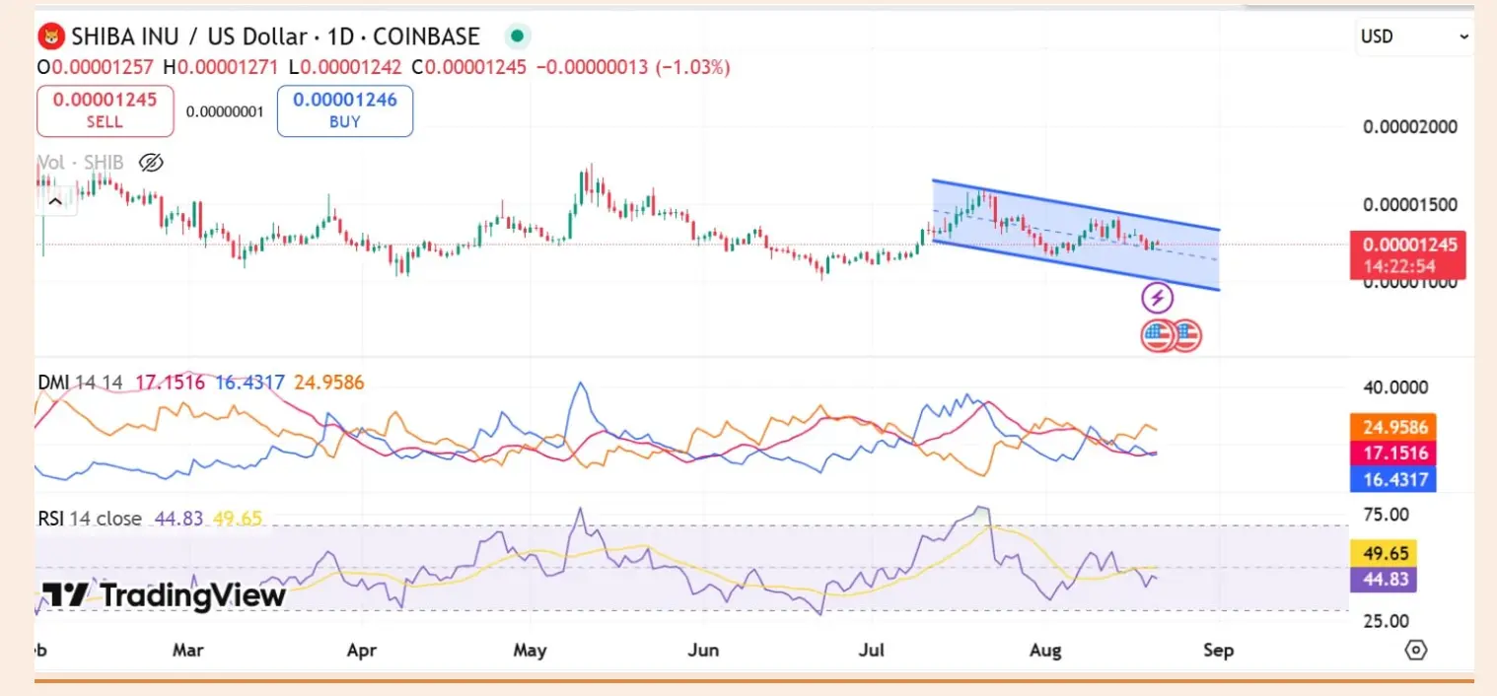1497x696 pixels.
Task: Click the BUY button at 0.00001246
Action: pos(345,110)
